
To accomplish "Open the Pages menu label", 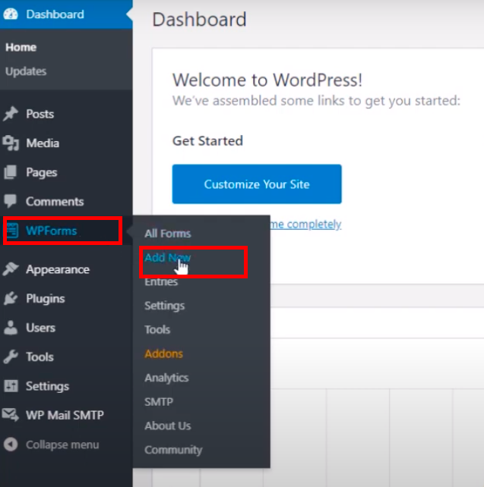I will click(42, 172).
